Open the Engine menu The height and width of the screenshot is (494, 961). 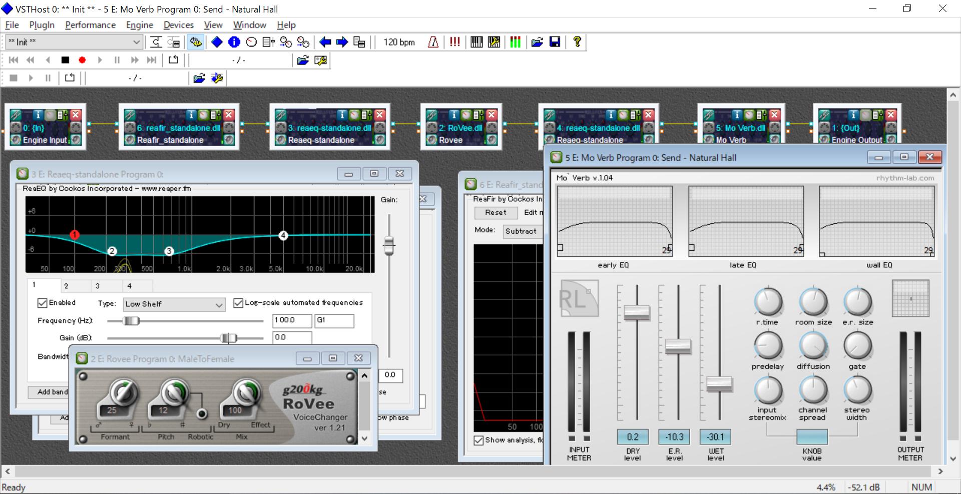[140, 25]
